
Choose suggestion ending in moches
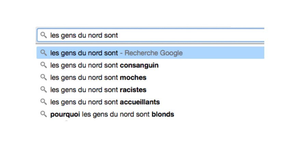pos(150,77)
